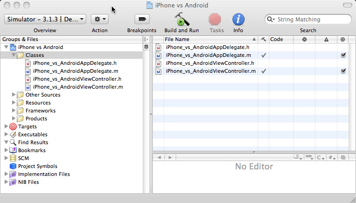Sort by the Code column header
This screenshot has height=203, width=356.
[281, 39]
